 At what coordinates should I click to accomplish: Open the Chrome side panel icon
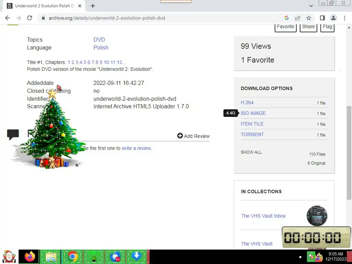(322, 18)
